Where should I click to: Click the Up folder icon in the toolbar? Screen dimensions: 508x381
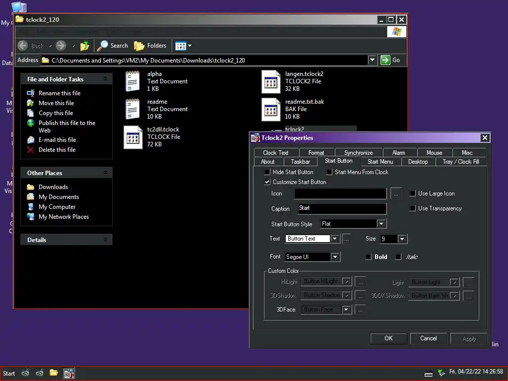(85, 46)
